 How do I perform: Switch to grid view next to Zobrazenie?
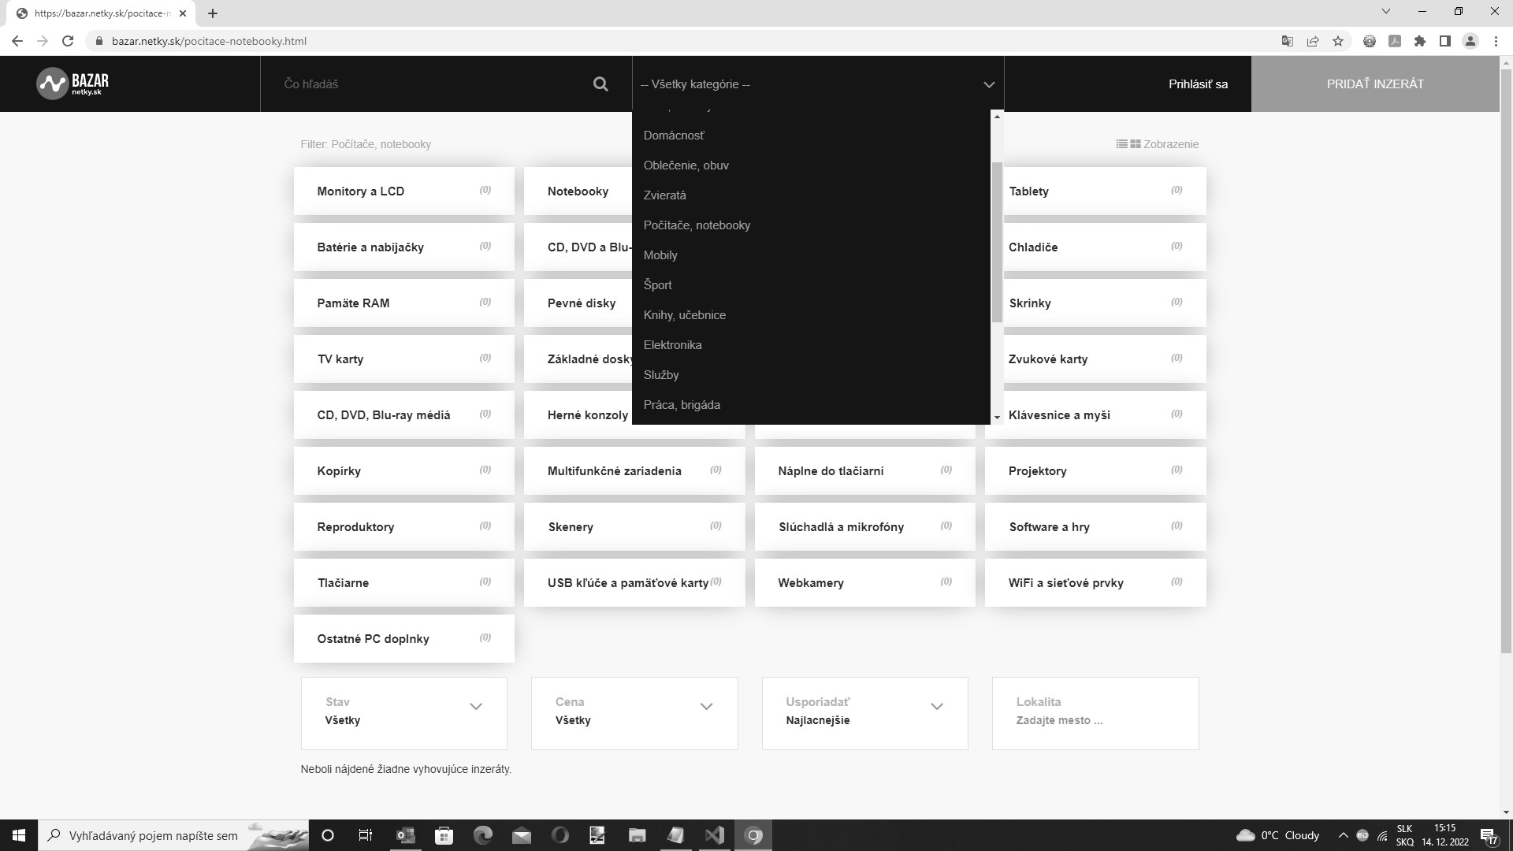pyautogui.click(x=1135, y=143)
